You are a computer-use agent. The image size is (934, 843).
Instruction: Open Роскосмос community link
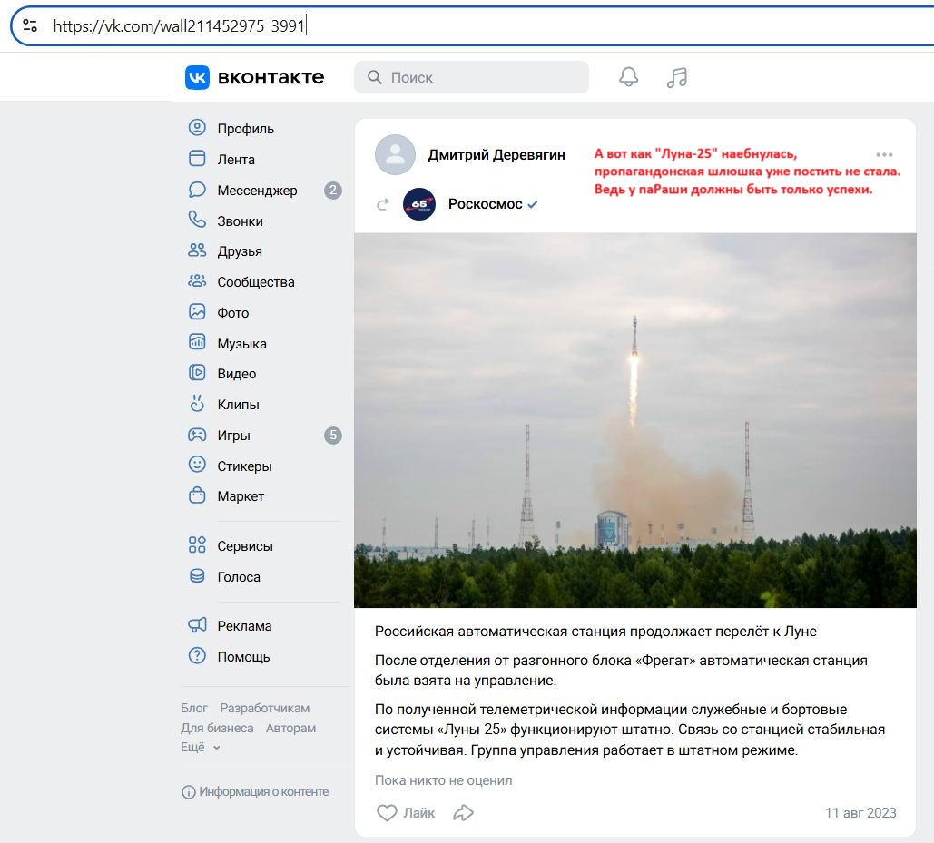click(x=486, y=204)
